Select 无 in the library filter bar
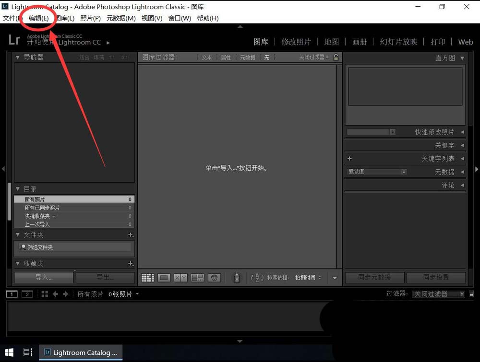480x362 pixels. pos(266,57)
